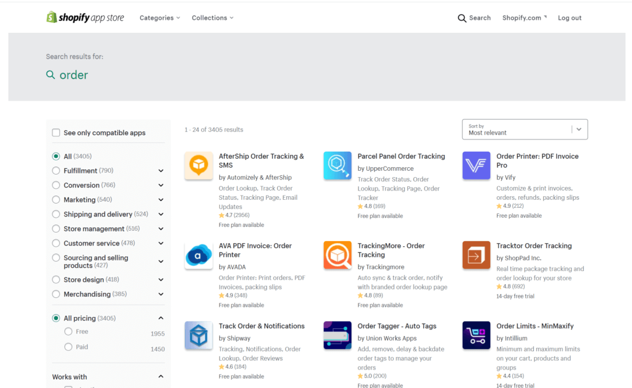Click the Log out link
This screenshot has width=632, height=388.
coord(570,18)
